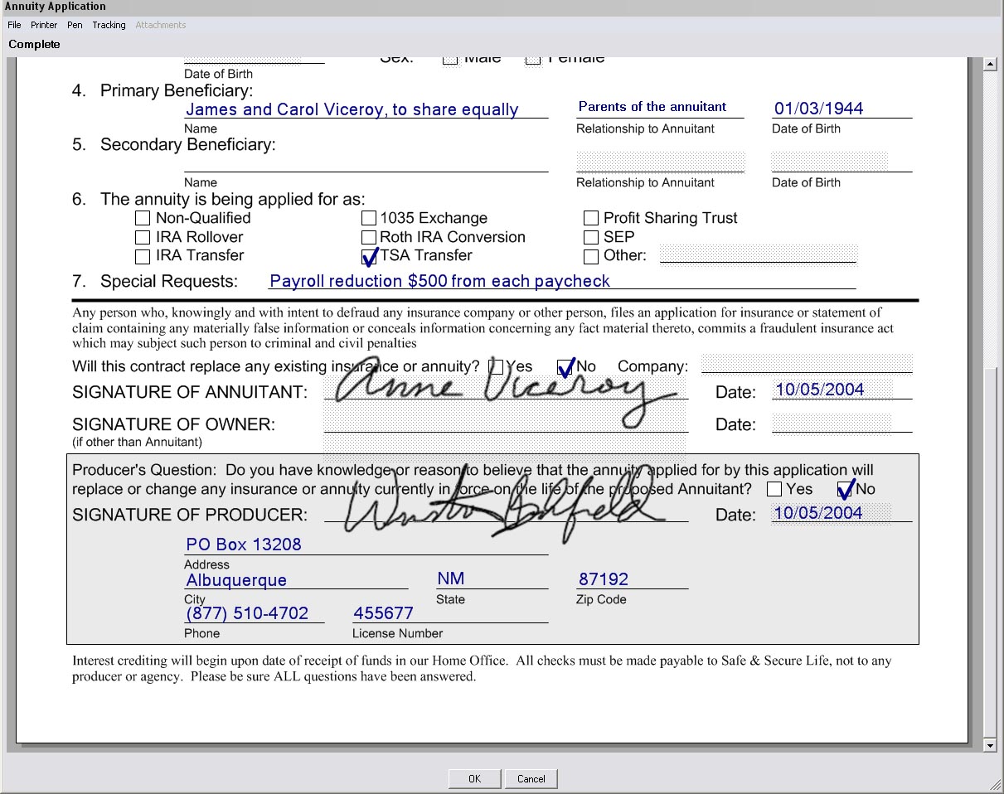
Task: Edit the State field containing NM
Action: 492,579
